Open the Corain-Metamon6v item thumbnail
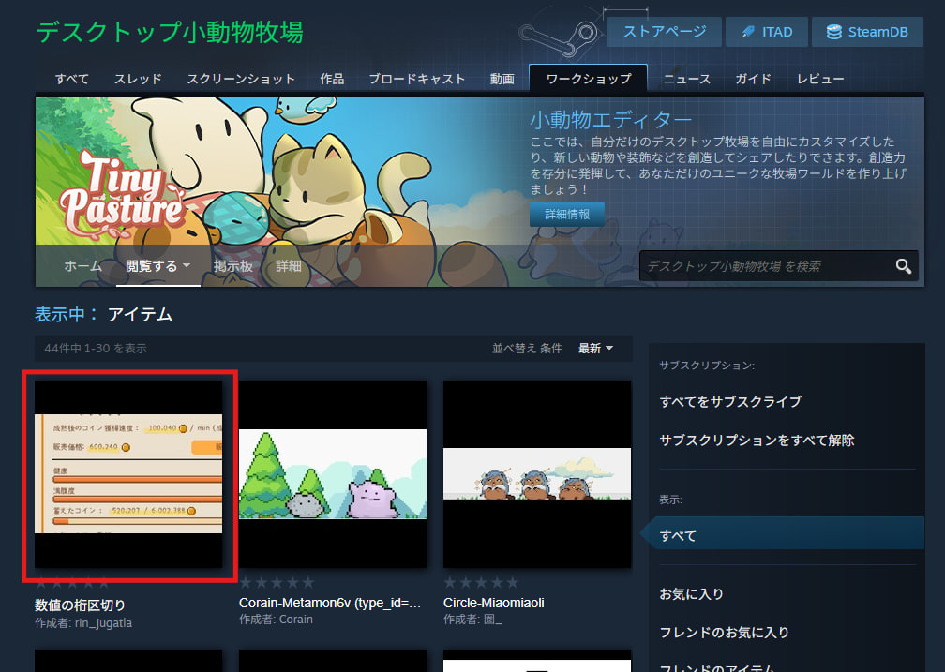Screen dimensions: 945x672 coord(333,473)
